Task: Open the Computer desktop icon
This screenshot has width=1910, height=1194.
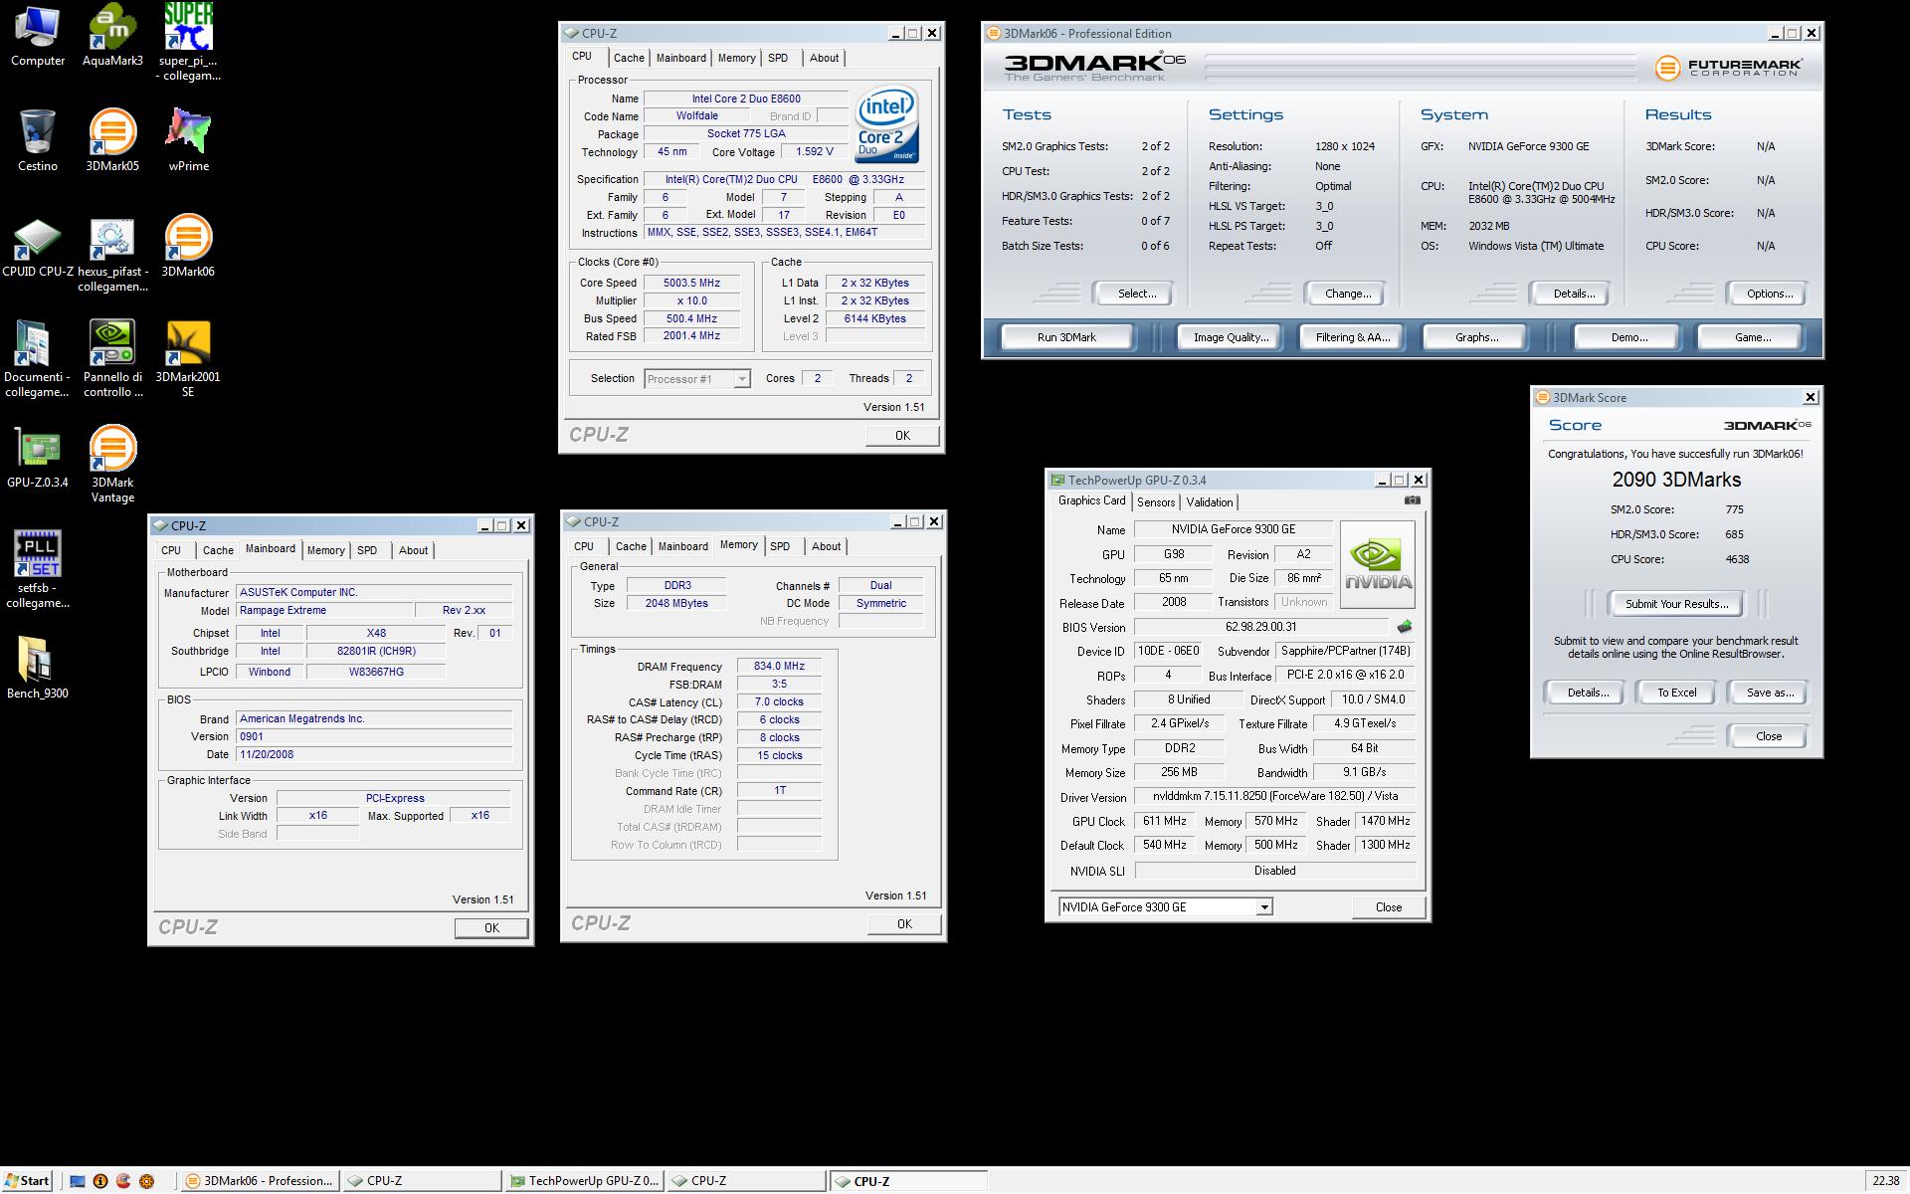Action: point(37,36)
